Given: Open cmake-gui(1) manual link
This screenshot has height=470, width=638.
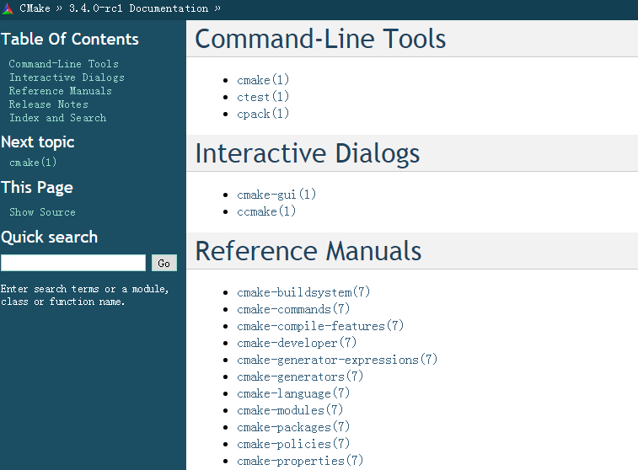Looking at the screenshot, I should (276, 195).
